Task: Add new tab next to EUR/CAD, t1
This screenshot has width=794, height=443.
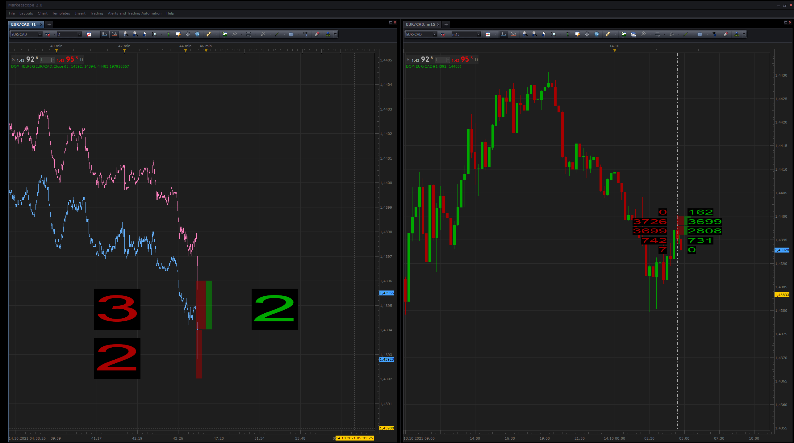Action: pos(49,24)
